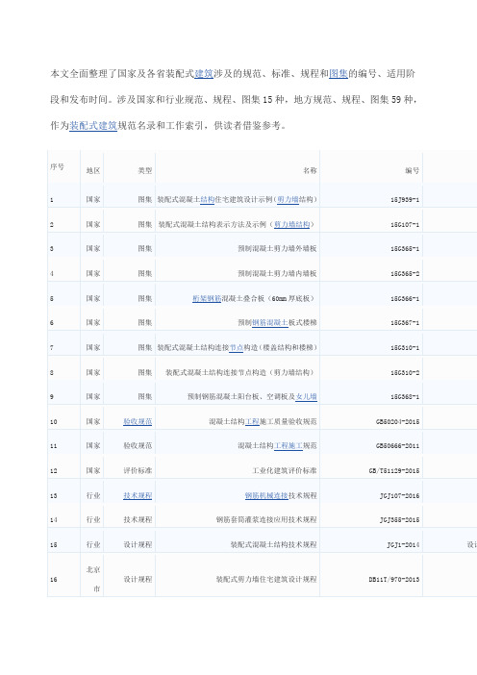This screenshot has height=675, width=477.
Task: Open the 建筑 link in the intro paragraph
Action: click(x=204, y=74)
